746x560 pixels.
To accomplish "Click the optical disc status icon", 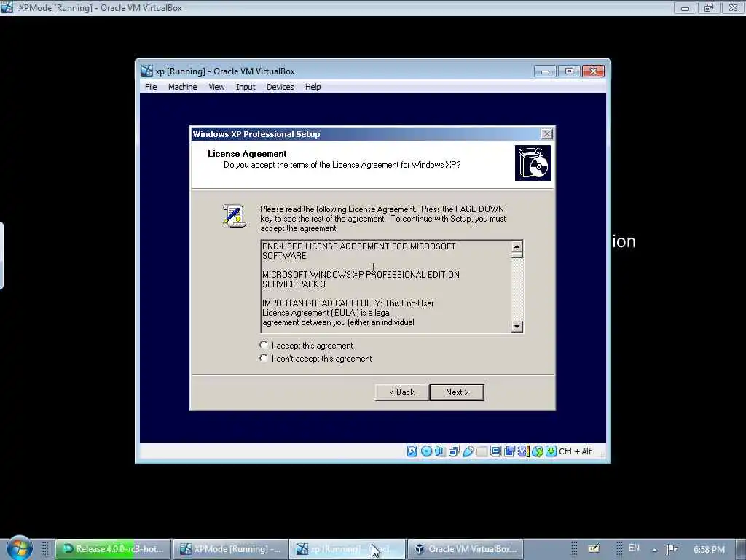I will [426, 451].
